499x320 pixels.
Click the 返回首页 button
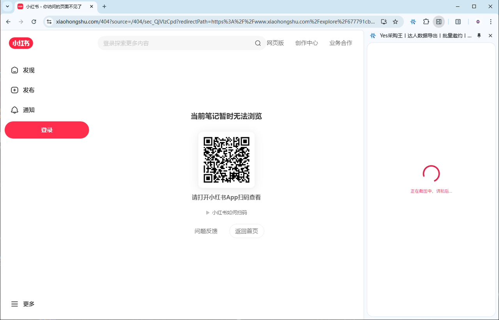[x=246, y=231]
